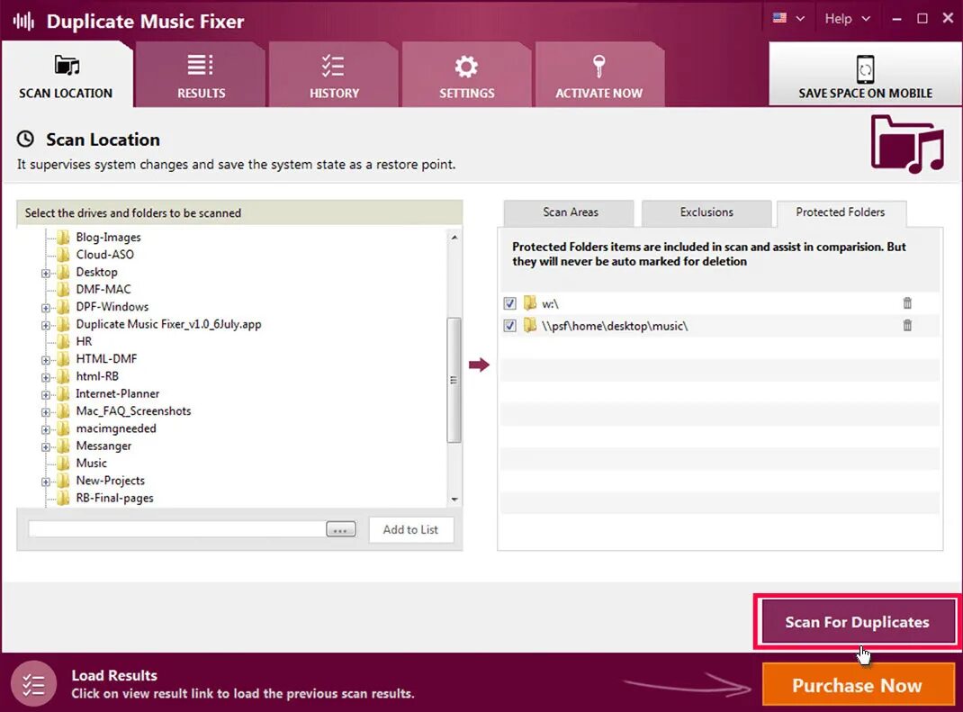Expand the macimgneeded folder node
The height and width of the screenshot is (712, 963).
[46, 429]
